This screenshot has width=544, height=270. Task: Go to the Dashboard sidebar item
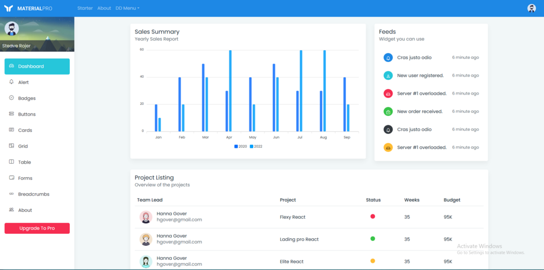pos(37,66)
